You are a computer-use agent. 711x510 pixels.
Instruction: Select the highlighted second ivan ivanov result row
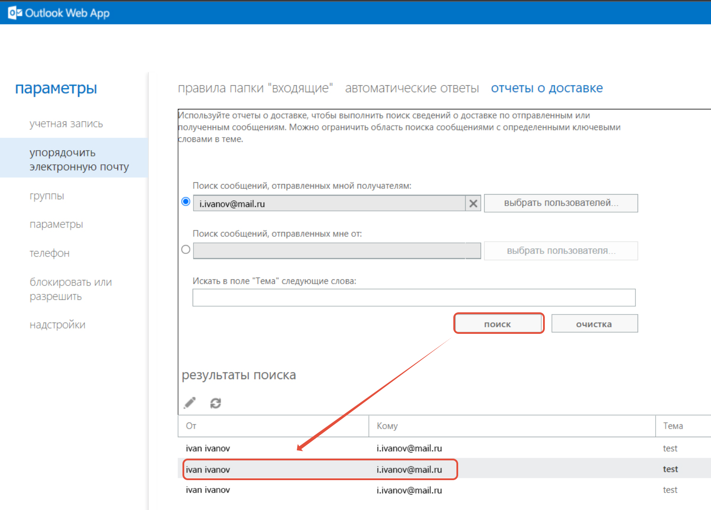(320, 470)
